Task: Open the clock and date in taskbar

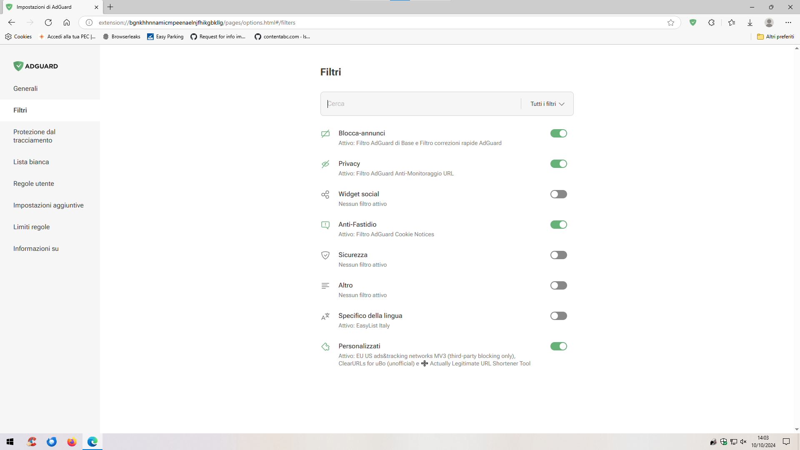Action: pos(763,442)
